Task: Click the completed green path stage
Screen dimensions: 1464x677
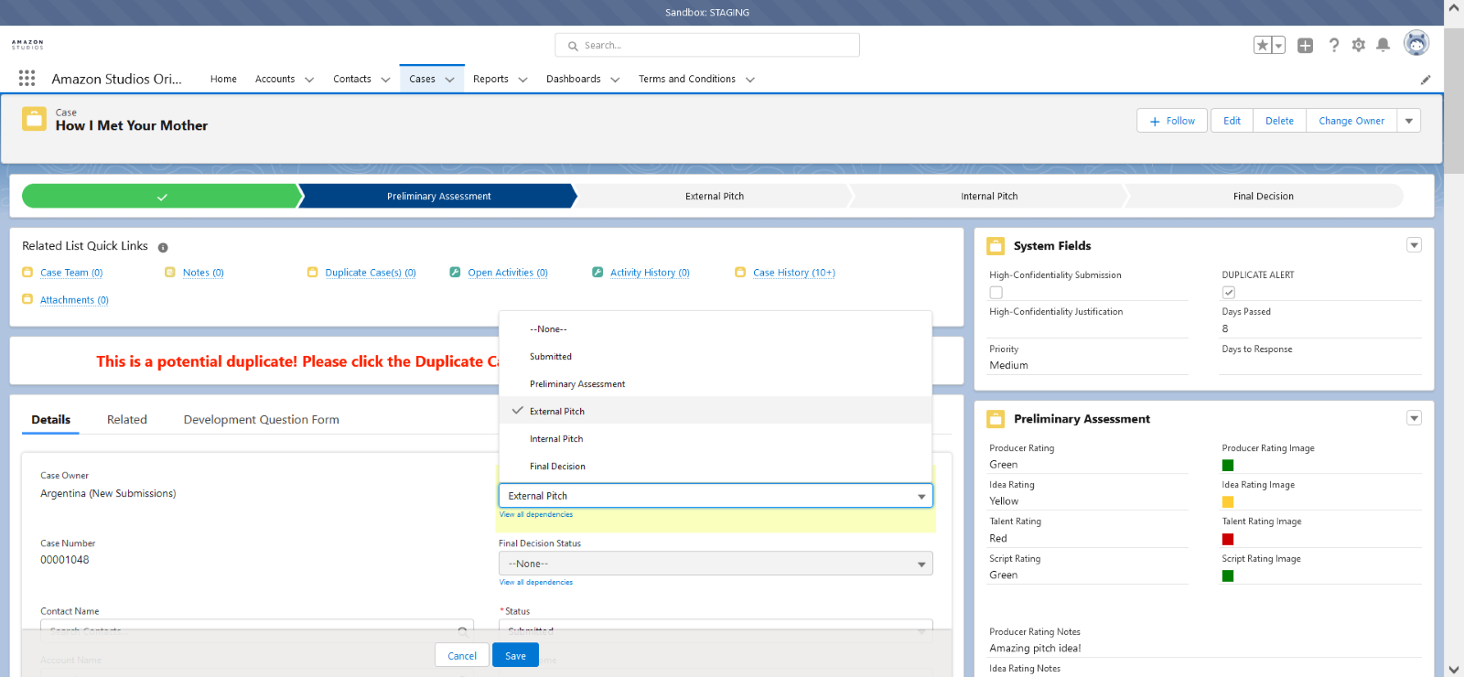Action: (x=162, y=196)
